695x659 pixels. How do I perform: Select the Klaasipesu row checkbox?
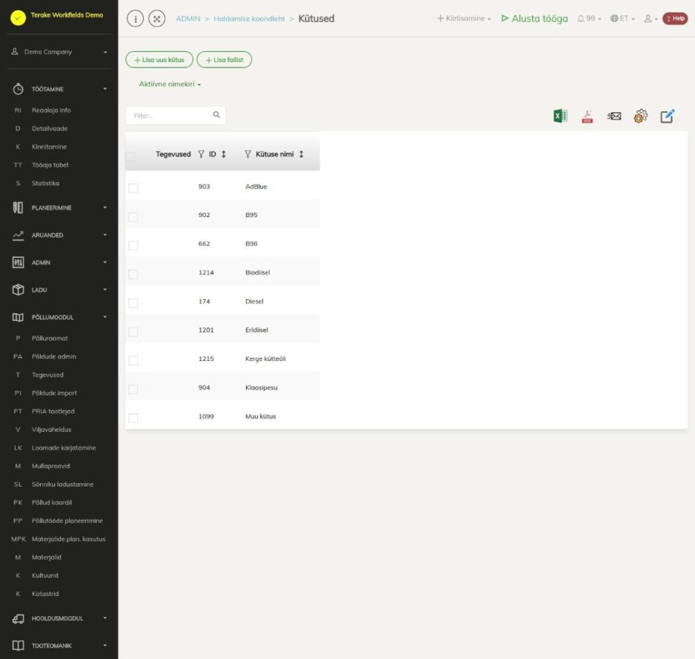(133, 389)
